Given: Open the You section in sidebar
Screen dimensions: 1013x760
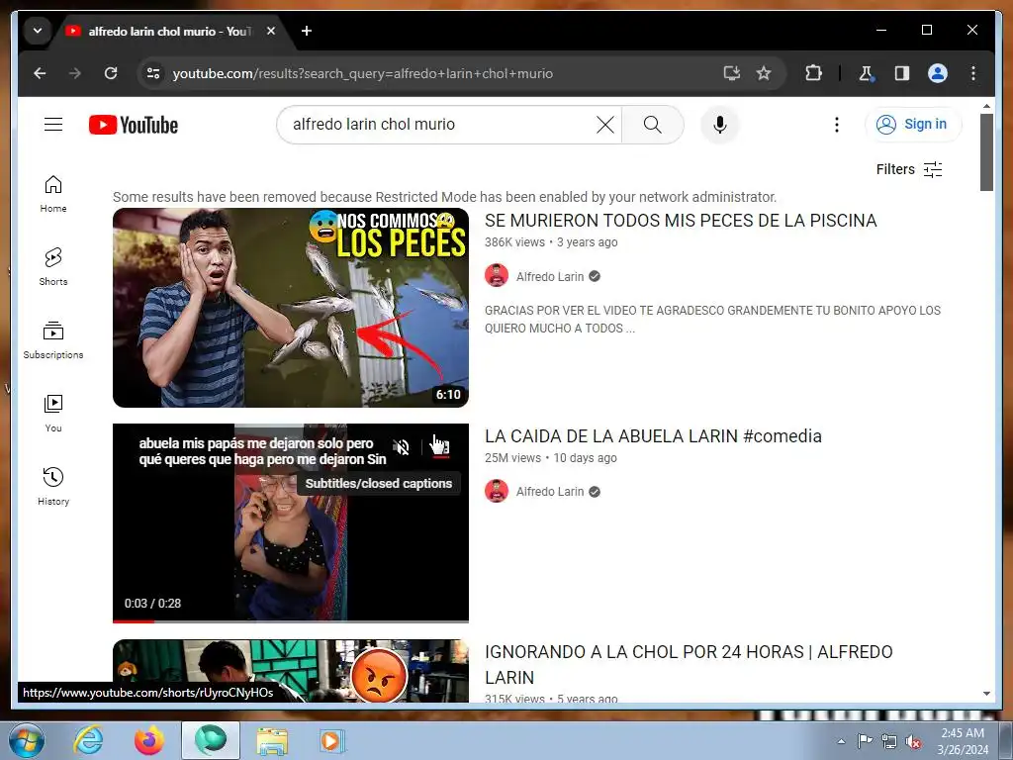Looking at the screenshot, I should click(x=53, y=414).
